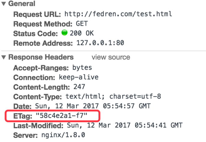Click the Response Headers heading
The width and height of the screenshot is (206, 142).
tap(41, 57)
